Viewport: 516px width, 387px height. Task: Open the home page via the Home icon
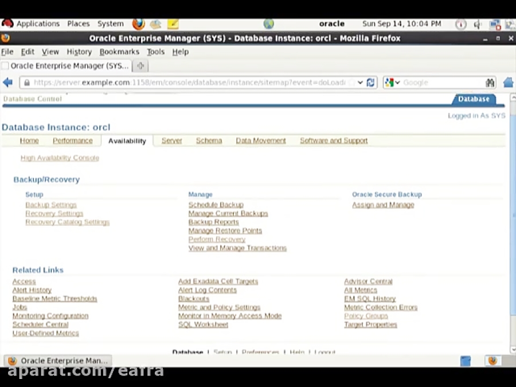[x=508, y=82]
